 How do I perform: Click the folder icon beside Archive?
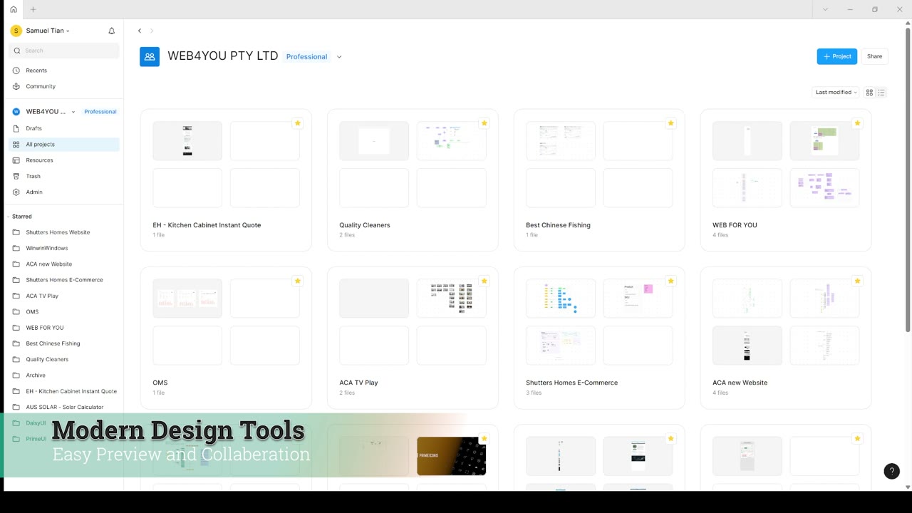tap(16, 375)
